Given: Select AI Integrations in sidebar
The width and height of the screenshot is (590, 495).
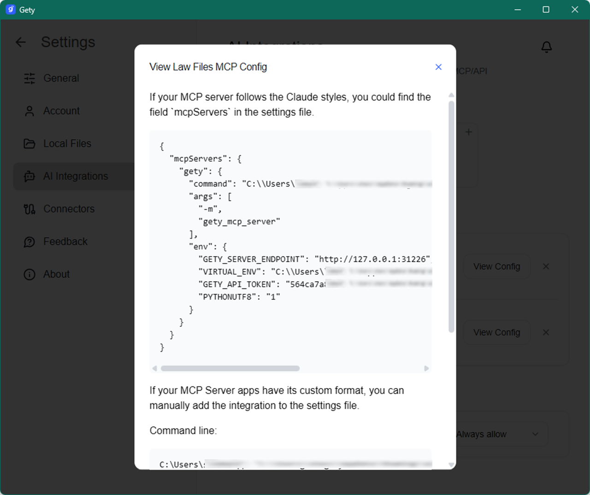Looking at the screenshot, I should click(74, 177).
